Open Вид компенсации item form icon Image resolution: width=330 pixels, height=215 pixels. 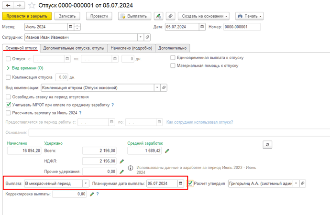164,87
